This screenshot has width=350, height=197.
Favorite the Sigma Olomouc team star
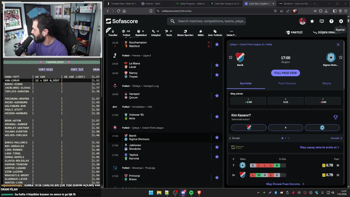coord(341,57)
